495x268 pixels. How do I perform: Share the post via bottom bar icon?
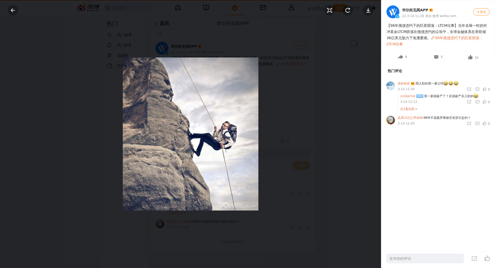[474, 258]
